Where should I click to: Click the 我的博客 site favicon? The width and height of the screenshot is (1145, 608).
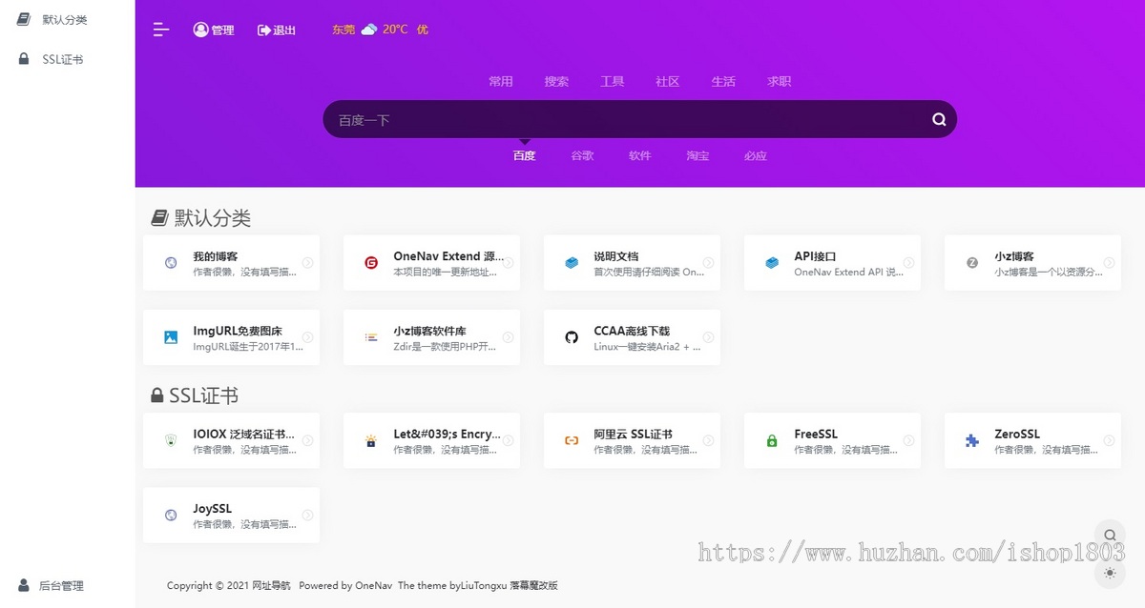(171, 263)
